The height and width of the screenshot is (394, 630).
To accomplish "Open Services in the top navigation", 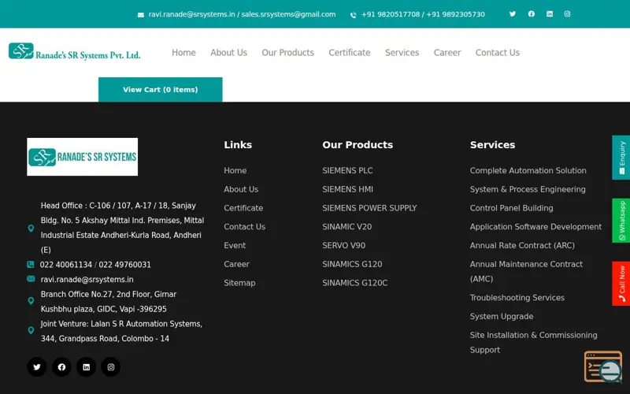I will (x=402, y=53).
